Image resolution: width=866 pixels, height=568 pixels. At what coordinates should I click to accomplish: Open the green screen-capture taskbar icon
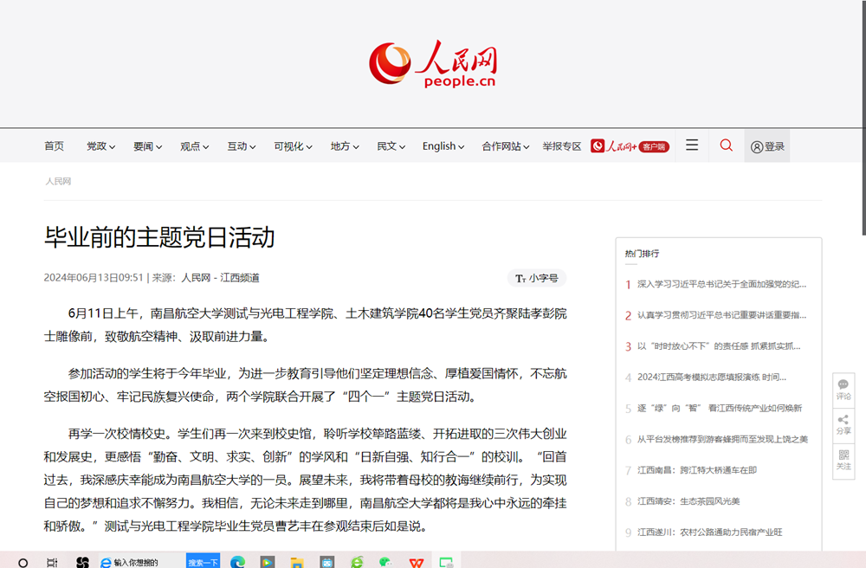click(x=446, y=562)
